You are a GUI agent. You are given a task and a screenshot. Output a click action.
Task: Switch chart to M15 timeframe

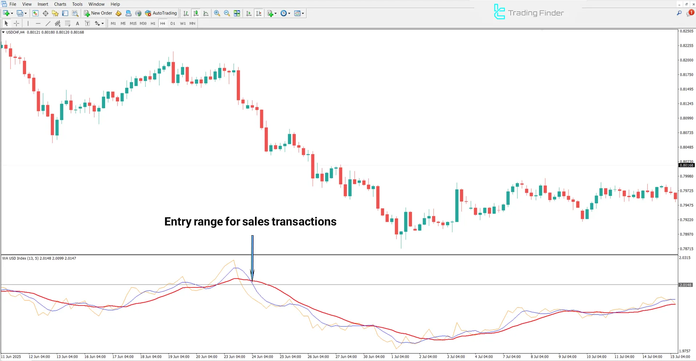point(133,23)
